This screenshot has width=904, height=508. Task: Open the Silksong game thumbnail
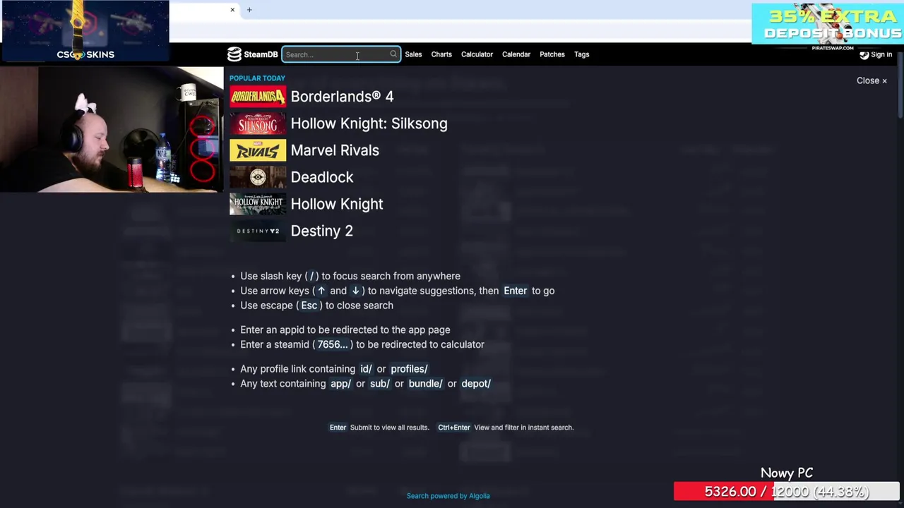[x=258, y=123]
